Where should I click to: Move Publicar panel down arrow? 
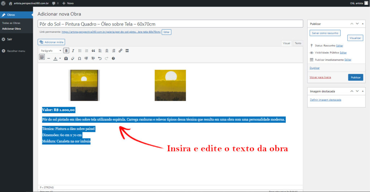click(x=357, y=24)
